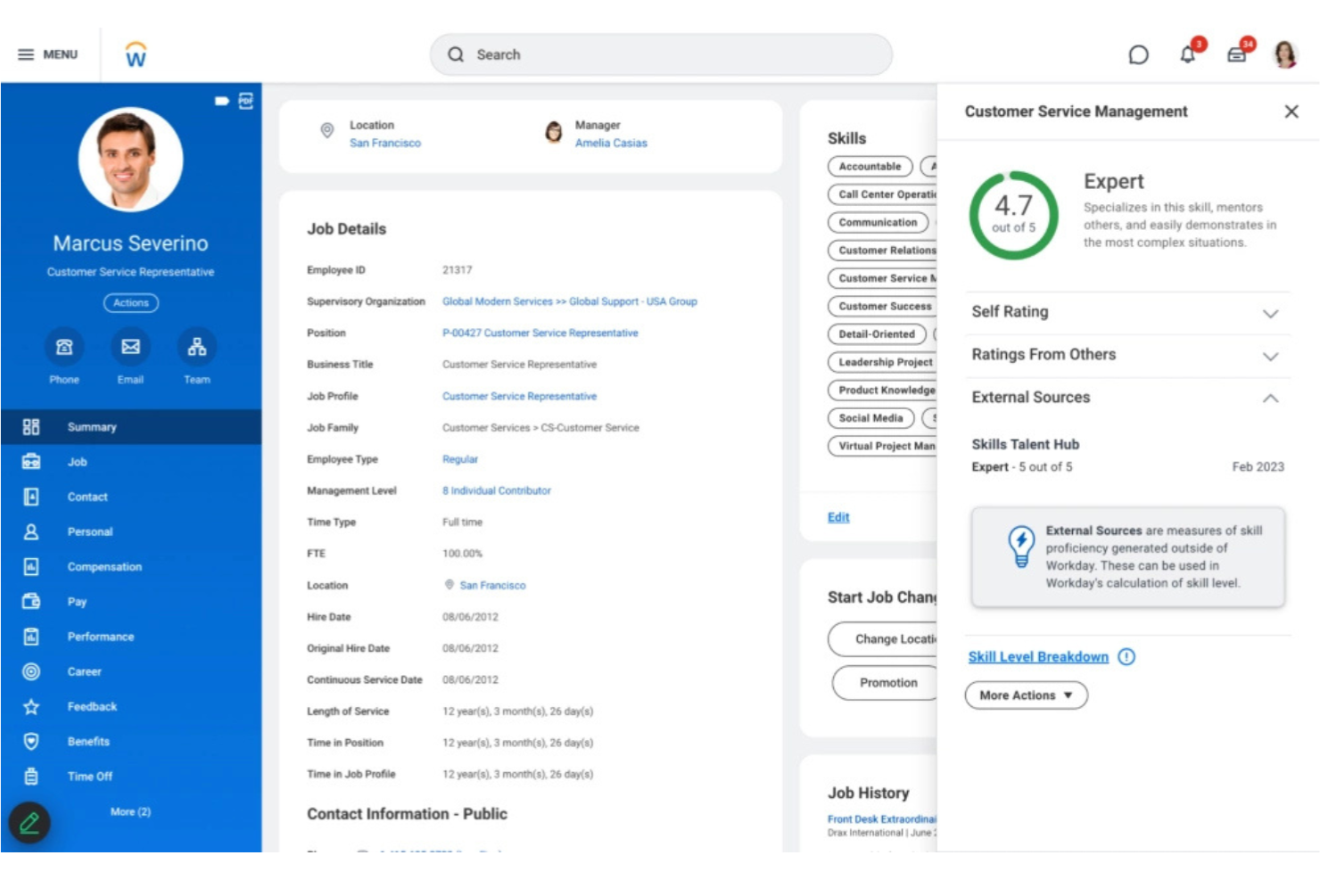The height and width of the screenshot is (880, 1320).
Task: Open the Performance section icon in sidebar
Action: 31,637
